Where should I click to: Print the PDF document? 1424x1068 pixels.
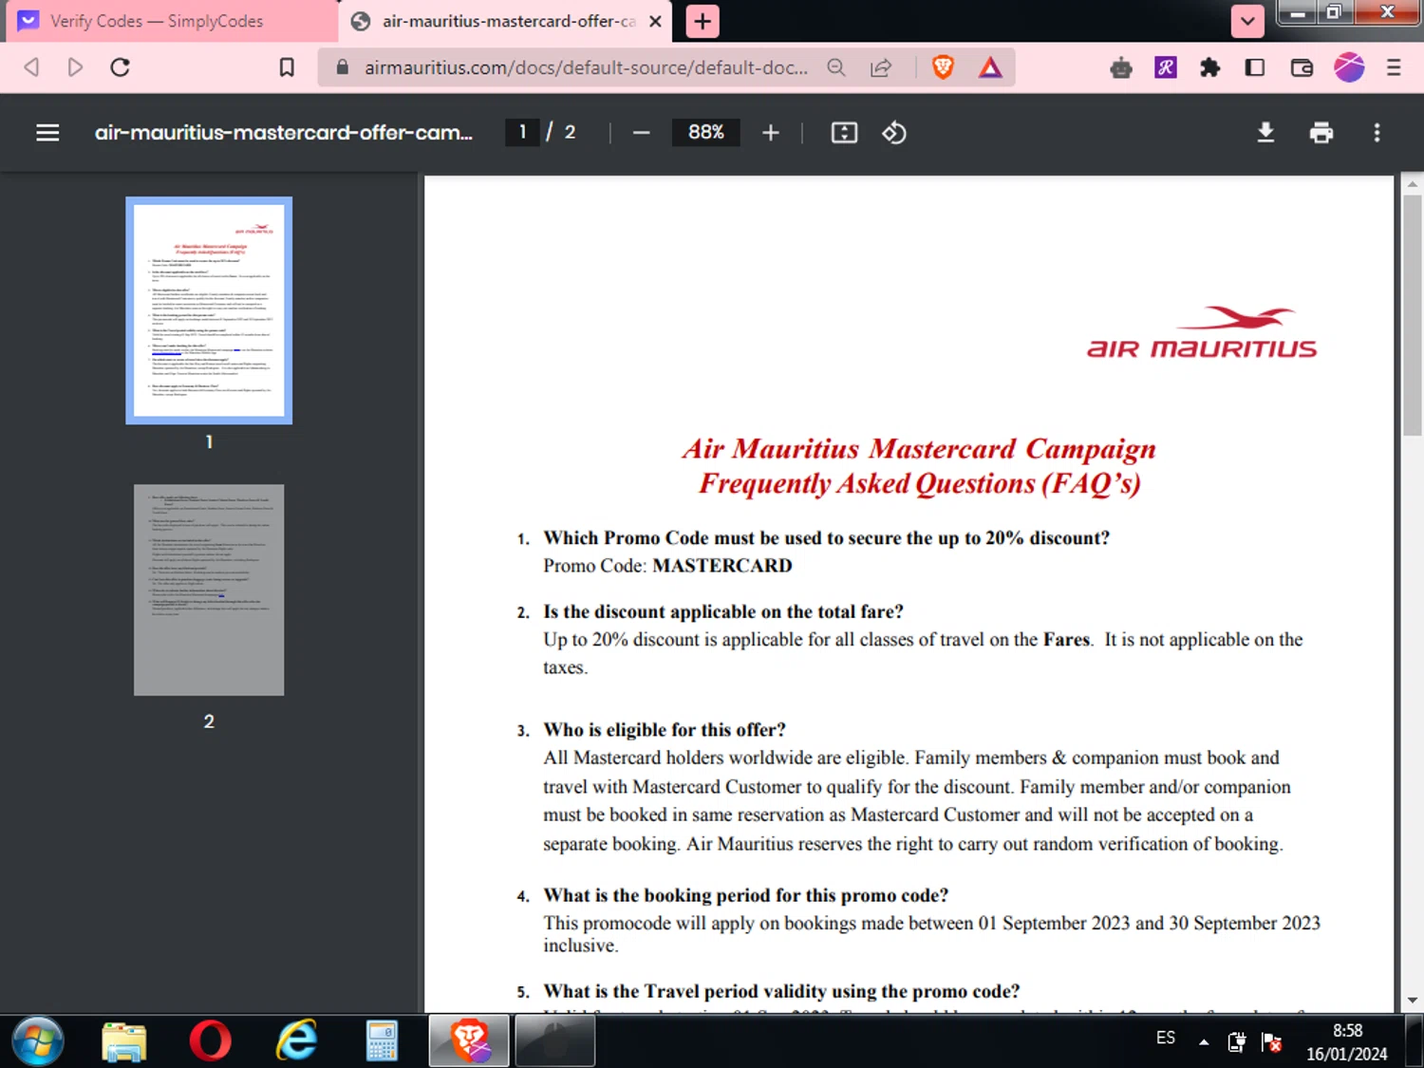(x=1321, y=133)
